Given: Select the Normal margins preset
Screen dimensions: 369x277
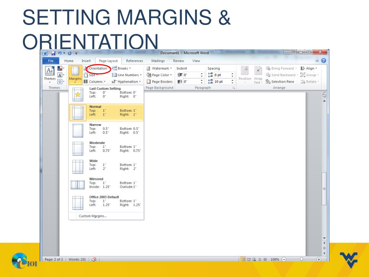Looking at the screenshot, I should [x=106, y=113].
